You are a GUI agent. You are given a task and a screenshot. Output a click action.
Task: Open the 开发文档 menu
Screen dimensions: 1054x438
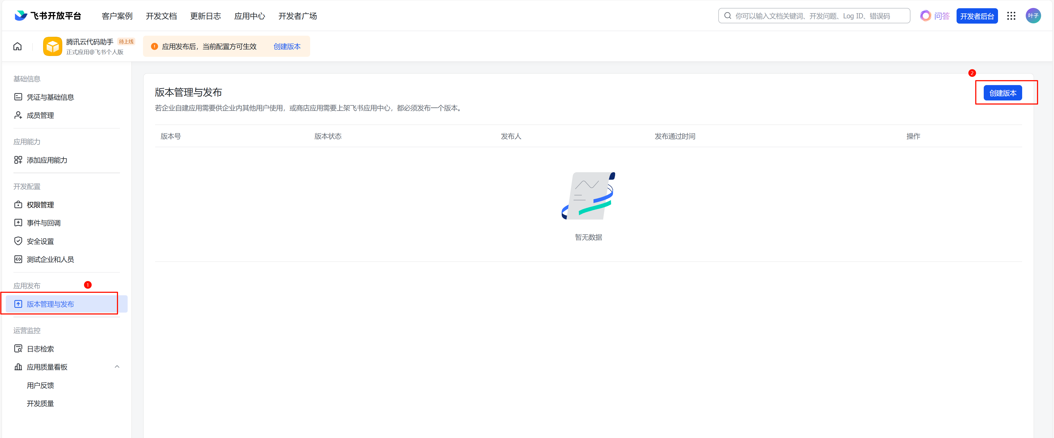[x=161, y=16]
